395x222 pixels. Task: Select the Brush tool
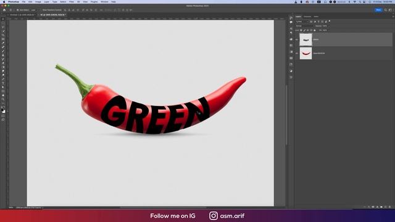tap(3, 51)
